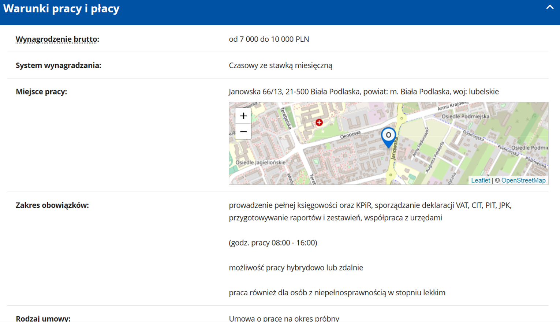The width and height of the screenshot is (560, 322).
Task: Click the Osiedle Podmiejska map label
Action: pyautogui.click(x=465, y=116)
